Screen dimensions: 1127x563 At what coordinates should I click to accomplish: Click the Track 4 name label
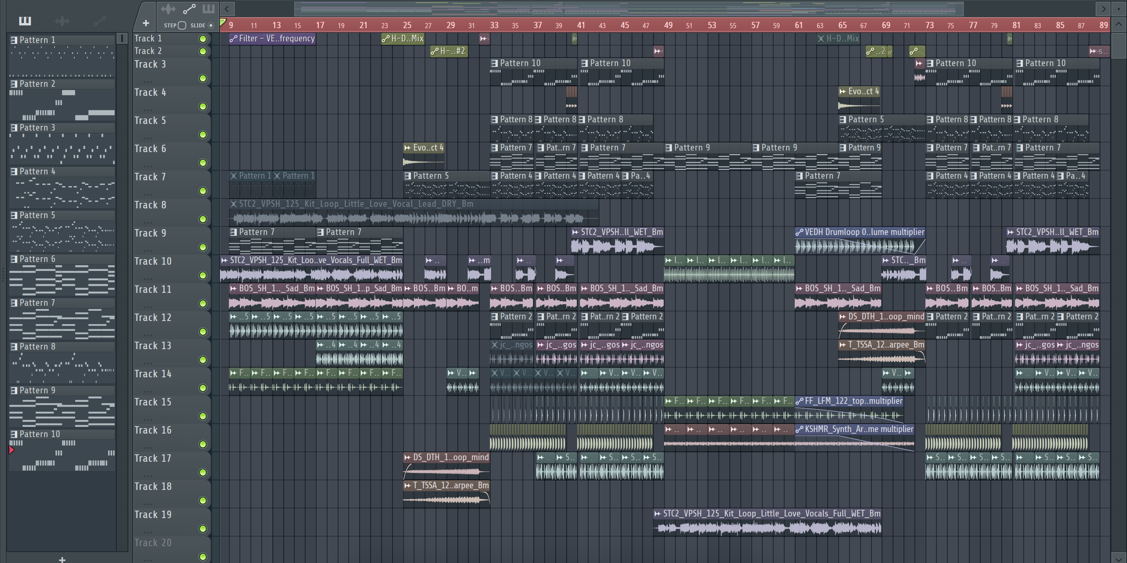pos(150,92)
